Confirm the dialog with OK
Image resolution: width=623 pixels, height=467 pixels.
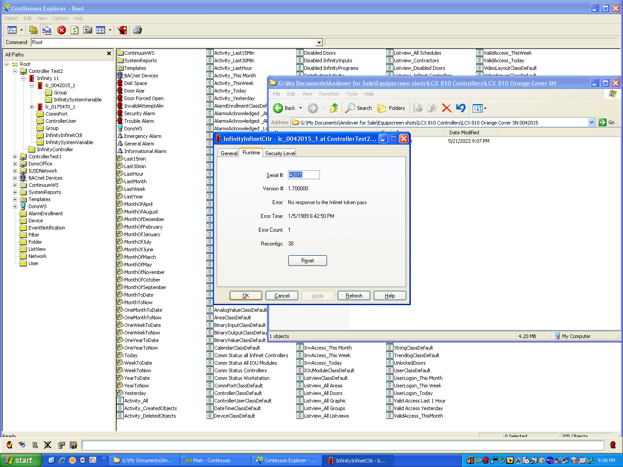click(246, 296)
